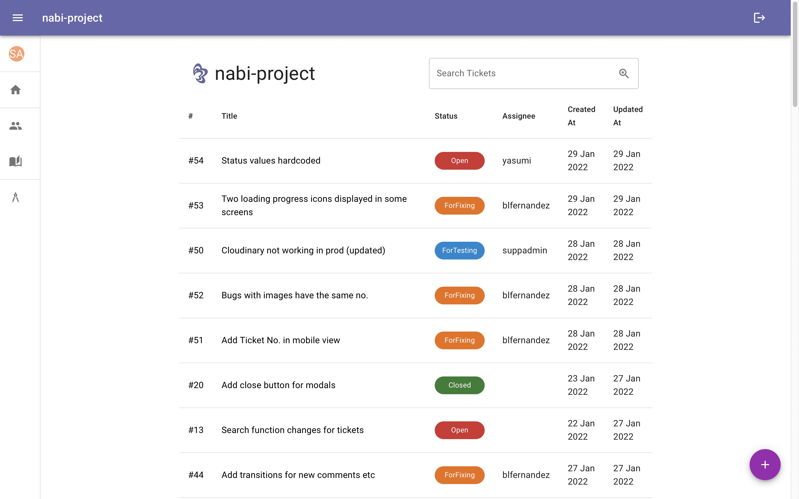Click the ForTesting badge on ticket #50
The image size is (799, 499).
tap(459, 250)
